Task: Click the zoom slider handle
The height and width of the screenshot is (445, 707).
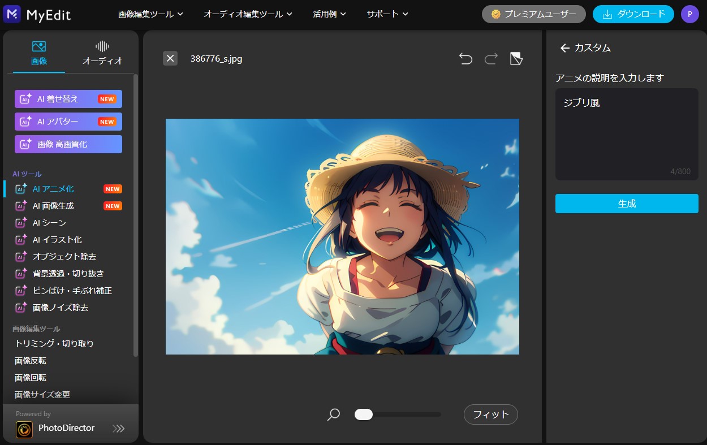Action: 364,414
